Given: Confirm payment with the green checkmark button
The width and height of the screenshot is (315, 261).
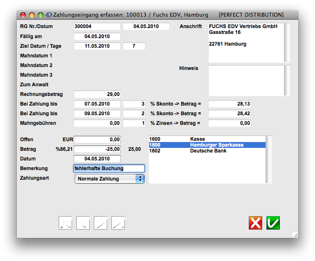Looking at the screenshot, I should tap(273, 223).
